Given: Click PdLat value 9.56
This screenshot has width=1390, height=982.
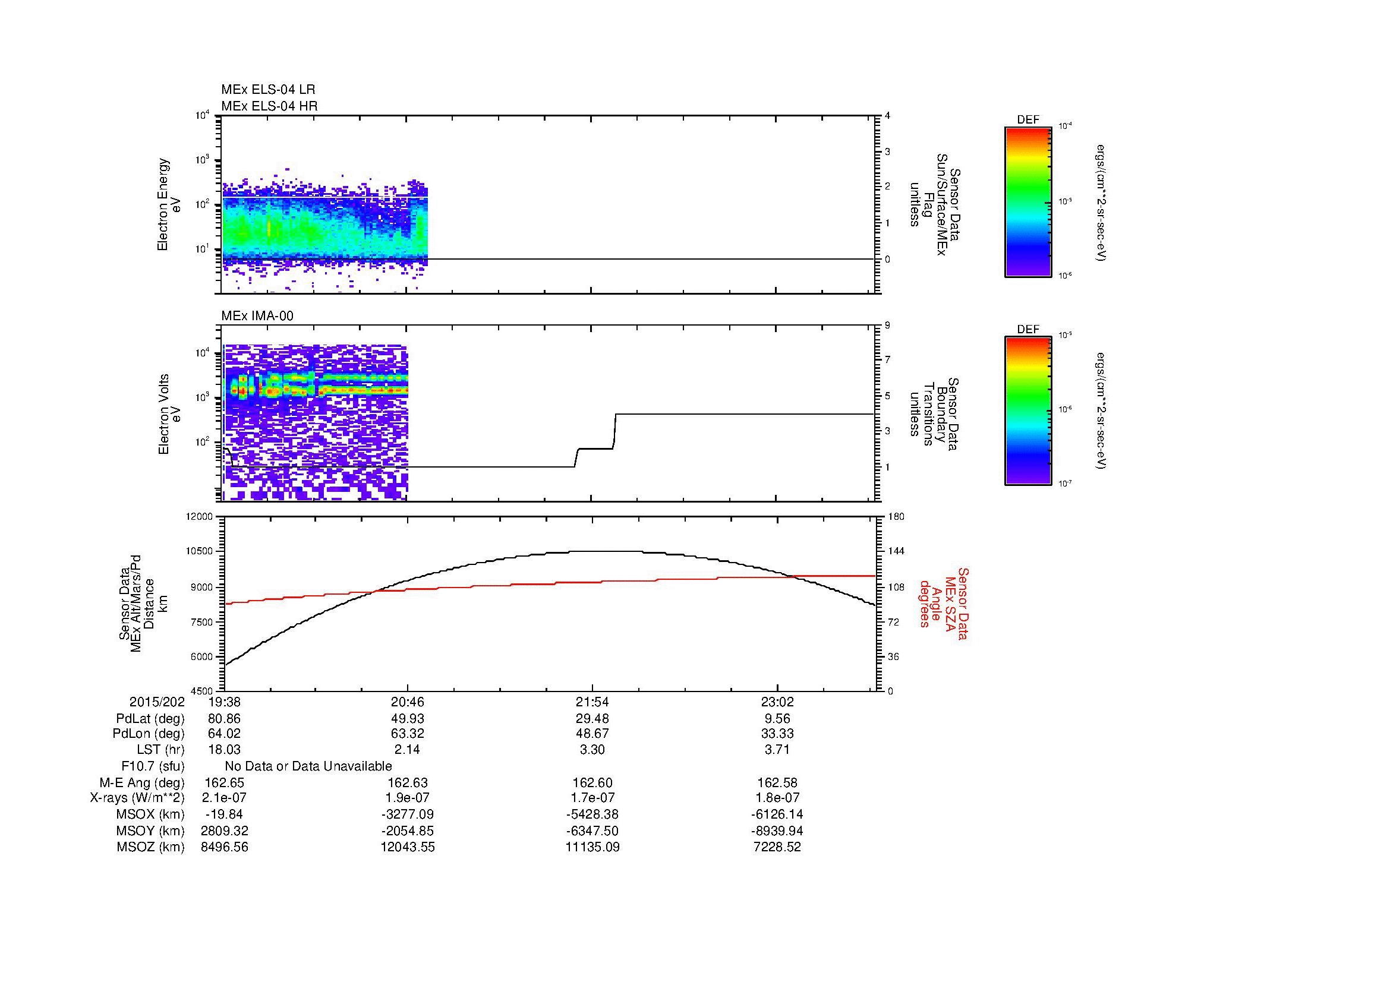Looking at the screenshot, I should (x=777, y=719).
